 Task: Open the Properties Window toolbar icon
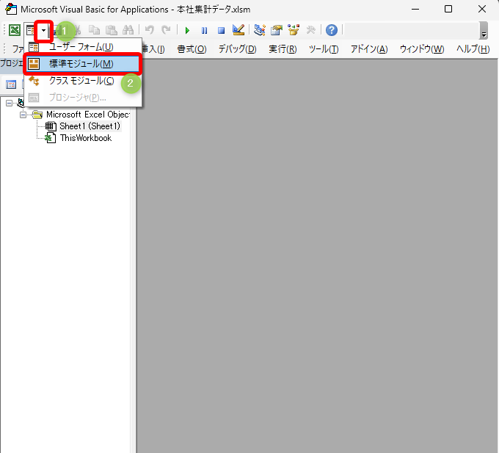277,30
